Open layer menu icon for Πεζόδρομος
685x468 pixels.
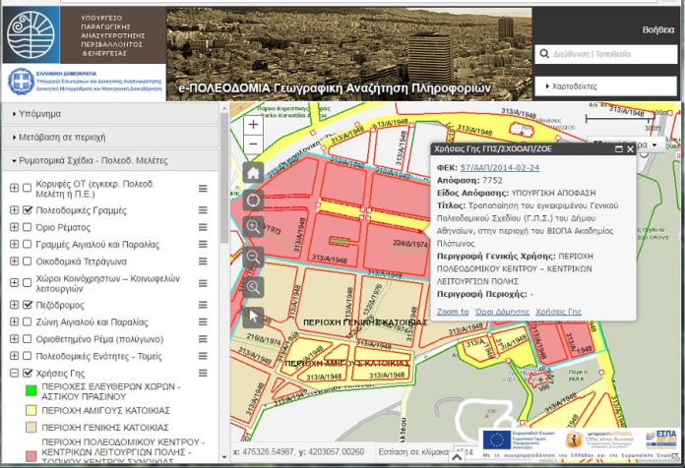(203, 305)
